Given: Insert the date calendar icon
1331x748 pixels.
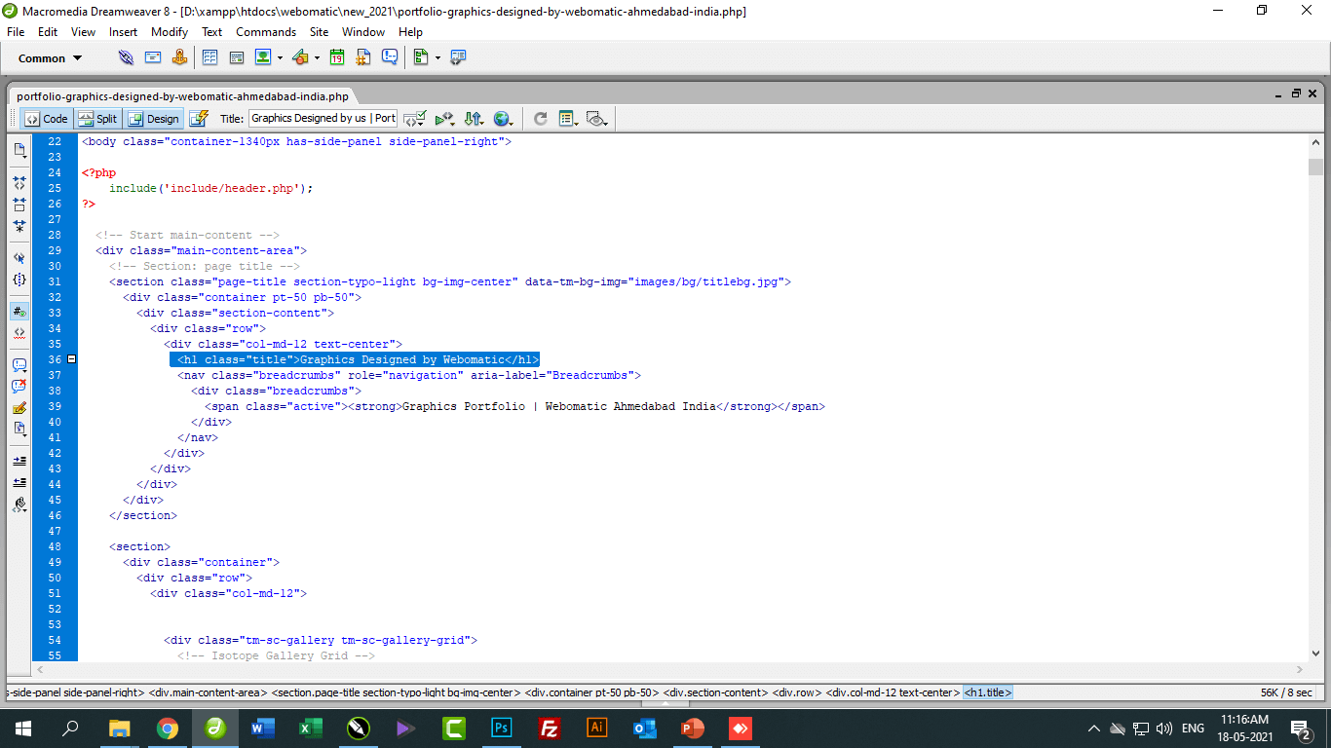Looking at the screenshot, I should tap(336, 57).
